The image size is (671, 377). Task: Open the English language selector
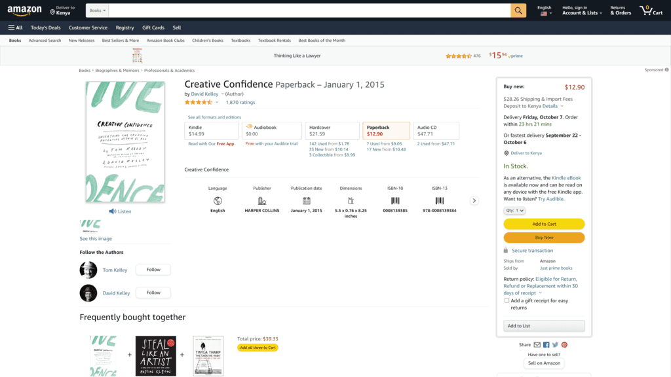click(545, 10)
